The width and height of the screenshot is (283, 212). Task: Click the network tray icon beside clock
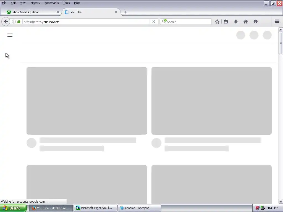point(263,208)
